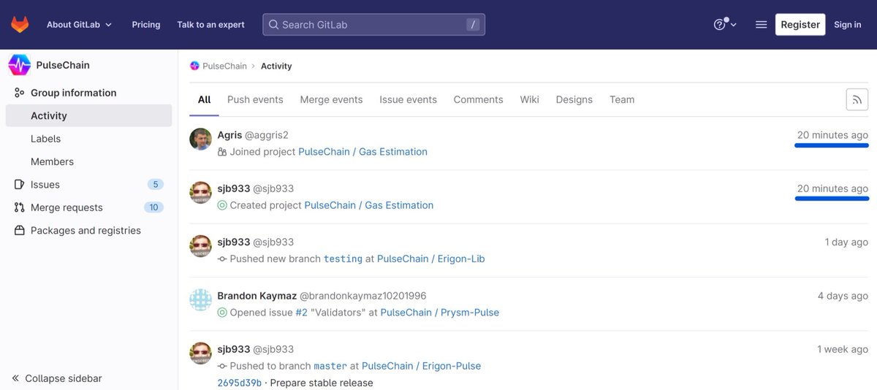
Task: Click Agris user name
Action: coord(229,135)
